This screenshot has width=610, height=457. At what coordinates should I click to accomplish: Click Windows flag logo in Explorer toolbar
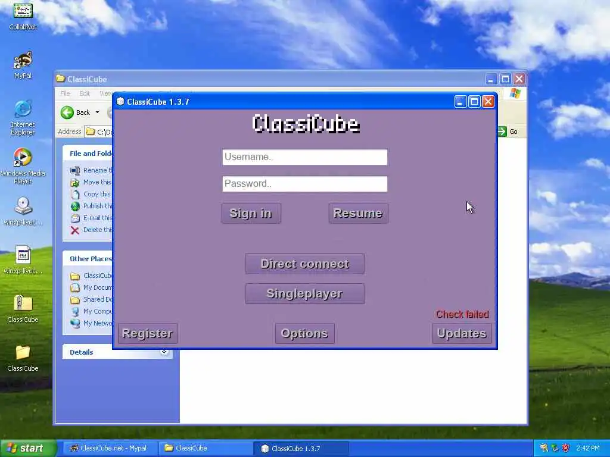(515, 93)
